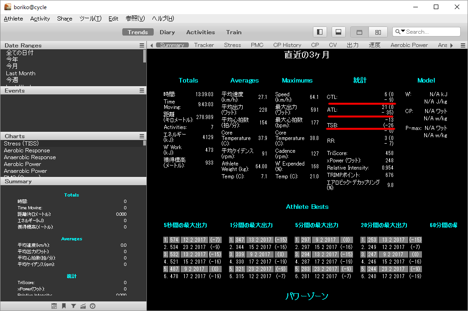Open the 速度 chart tab

point(374,45)
